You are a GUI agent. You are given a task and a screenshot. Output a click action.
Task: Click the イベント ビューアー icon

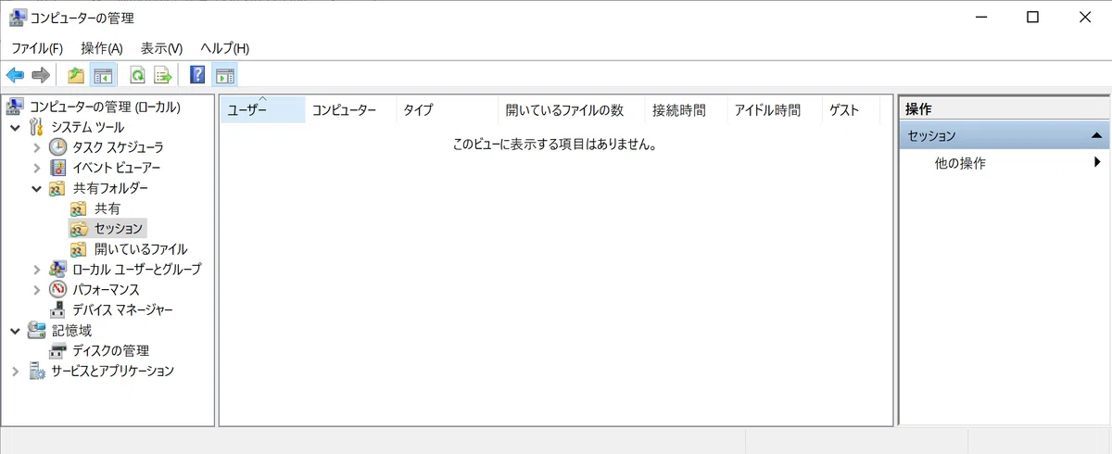[57, 168]
